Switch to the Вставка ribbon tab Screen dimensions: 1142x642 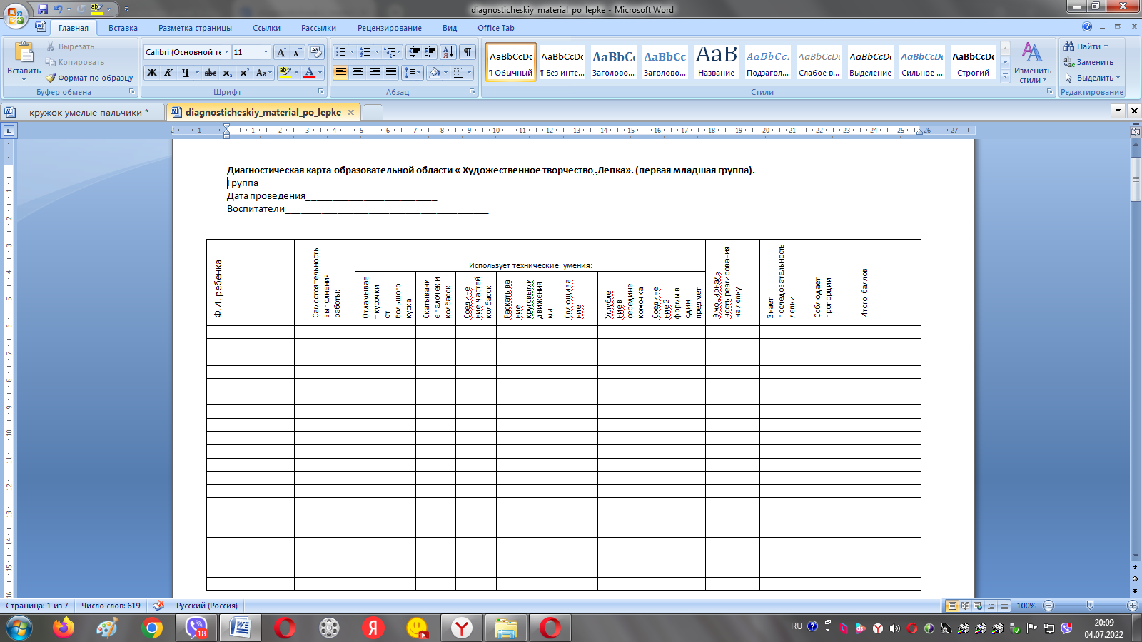pyautogui.click(x=123, y=28)
